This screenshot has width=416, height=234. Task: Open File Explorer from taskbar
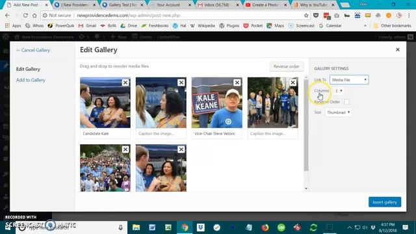pyautogui.click(x=136, y=227)
